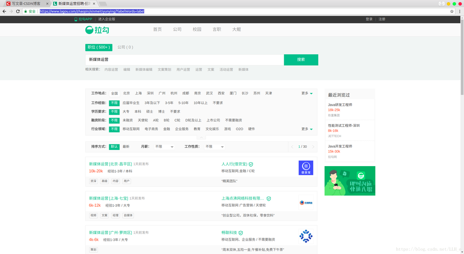Screen dimensions: 464x254
Task: Reload the page with the refresh icon
Action: [18, 11]
